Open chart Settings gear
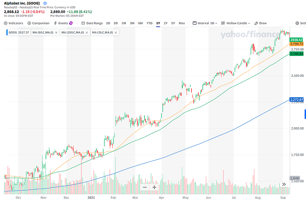 297,23
